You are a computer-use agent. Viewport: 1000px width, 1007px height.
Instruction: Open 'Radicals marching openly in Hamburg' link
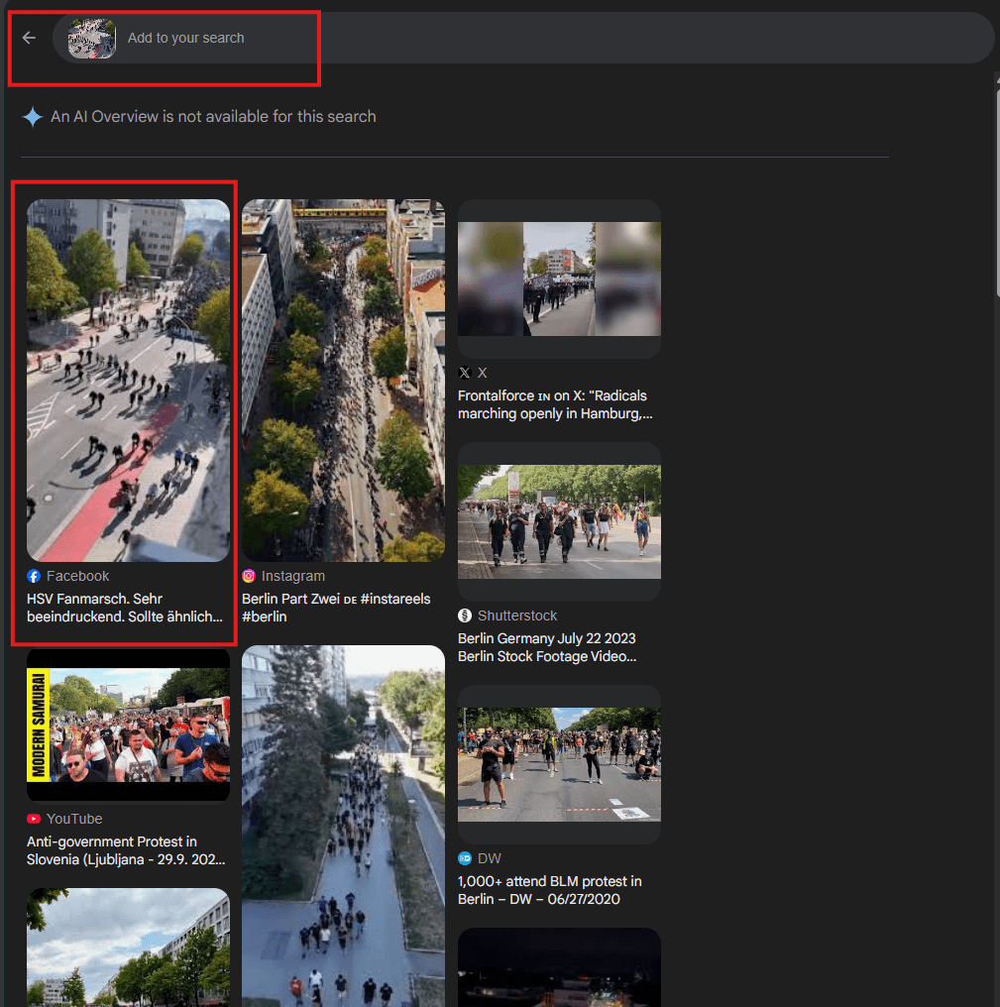[x=555, y=404]
